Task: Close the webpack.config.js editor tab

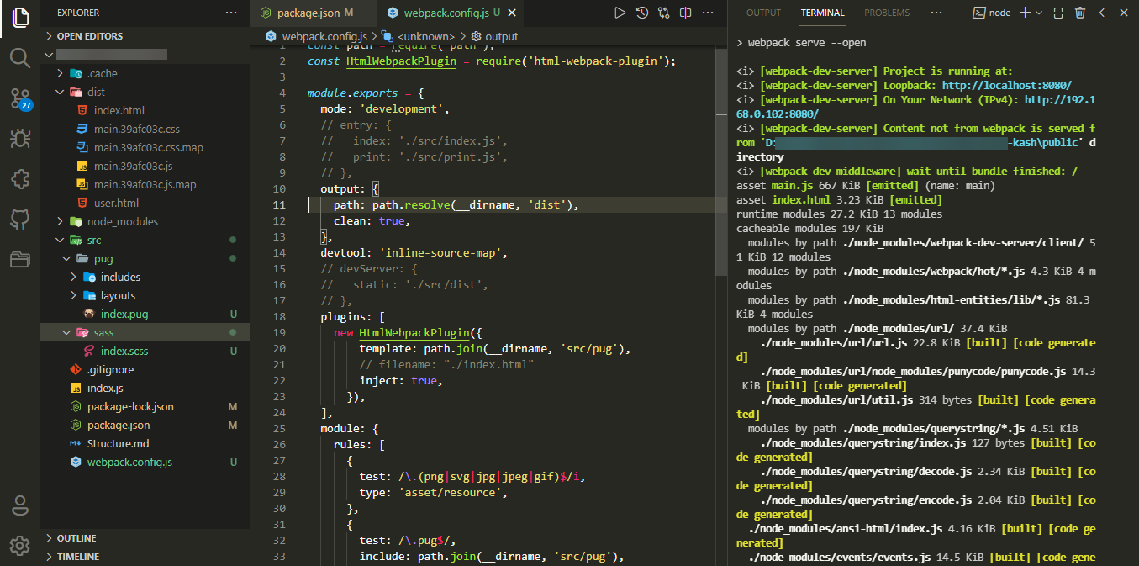Action: pos(512,13)
